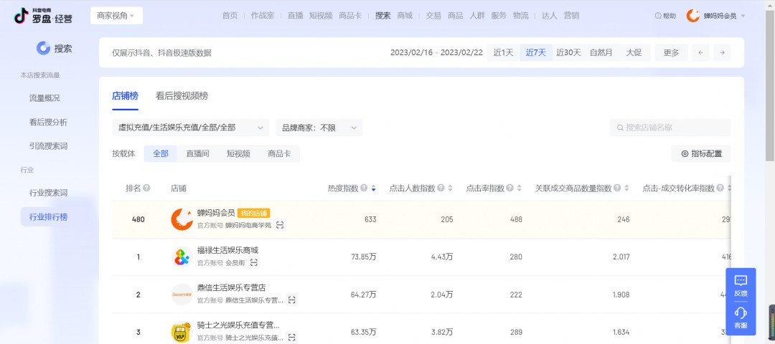This screenshot has height=344, width=775.
Task: Open 首页 in top navigation
Action: (230, 16)
